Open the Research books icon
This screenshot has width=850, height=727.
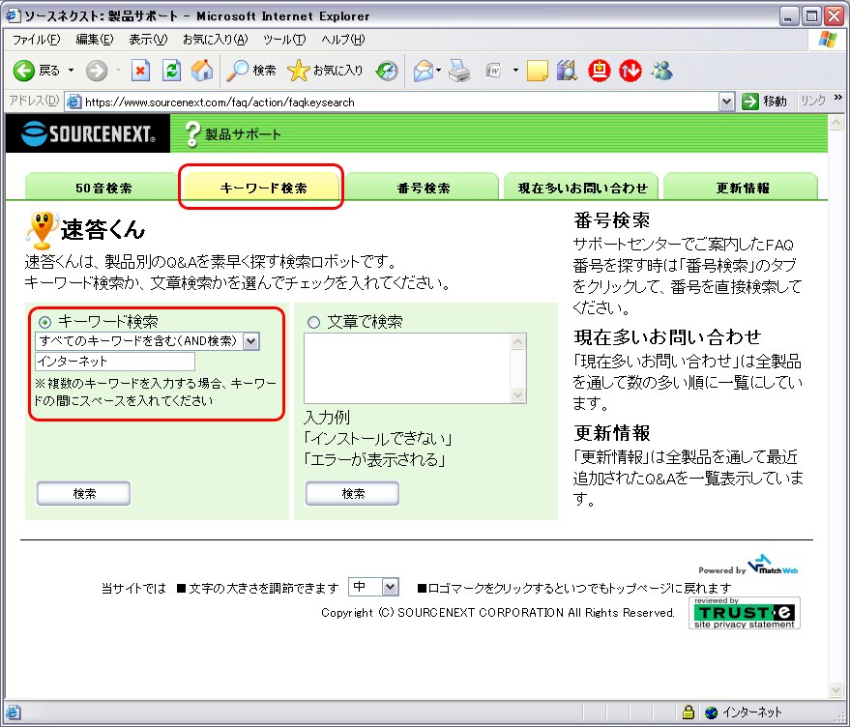[567, 71]
